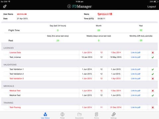Click the 10 Jan 2015 start date
This screenshot has height=119, width=159.
87,57
